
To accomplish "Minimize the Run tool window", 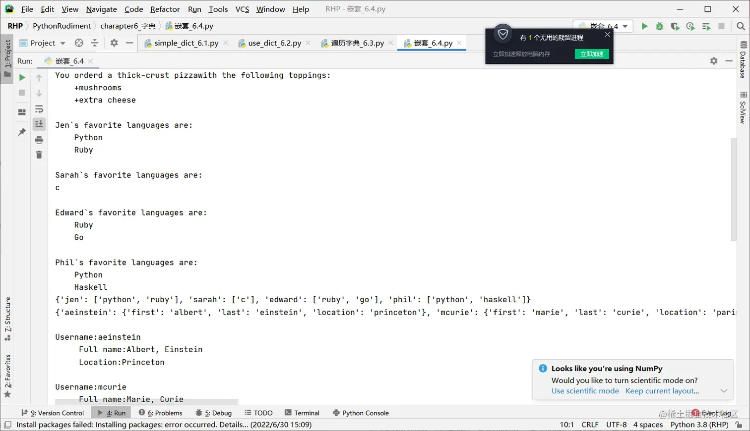I will (x=729, y=60).
